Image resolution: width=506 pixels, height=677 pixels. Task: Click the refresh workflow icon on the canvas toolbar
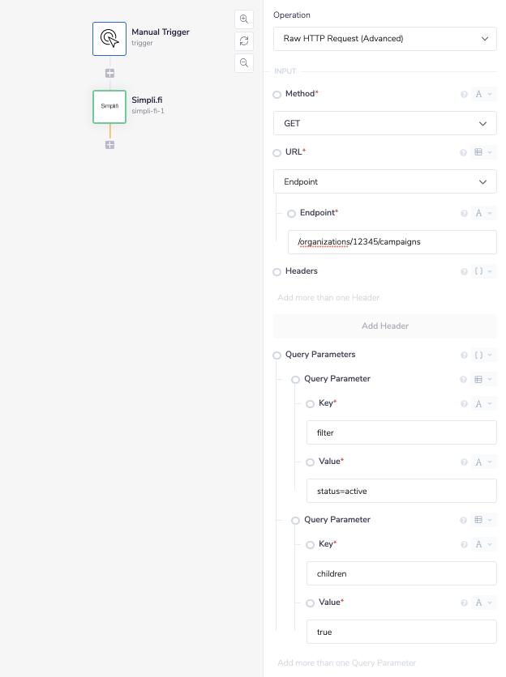[243, 41]
